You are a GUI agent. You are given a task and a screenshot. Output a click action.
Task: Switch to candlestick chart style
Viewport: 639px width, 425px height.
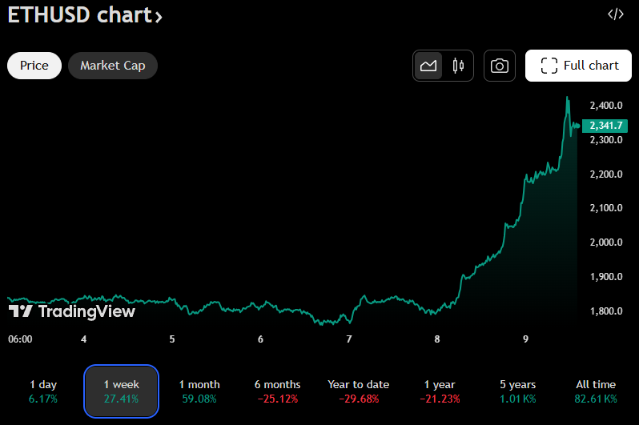458,66
